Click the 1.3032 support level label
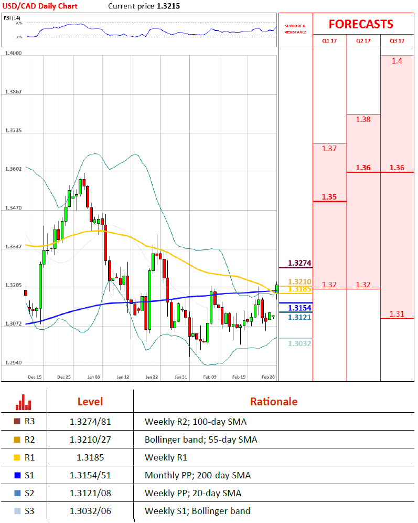The width and height of the screenshot is (418, 523). tap(299, 343)
